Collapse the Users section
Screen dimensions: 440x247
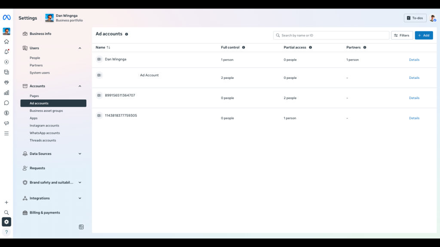point(79,48)
